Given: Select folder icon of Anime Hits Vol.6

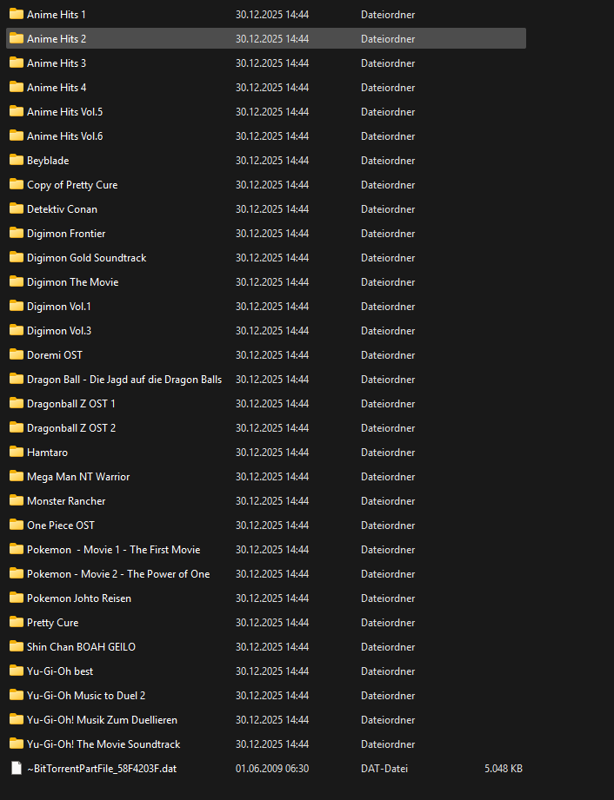Looking at the screenshot, I should (x=17, y=136).
